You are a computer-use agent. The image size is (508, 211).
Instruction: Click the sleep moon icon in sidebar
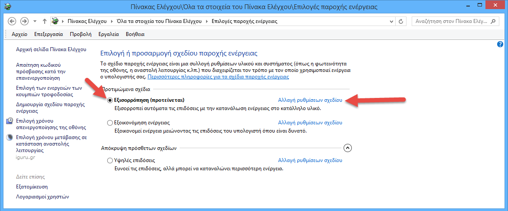tap(10, 137)
